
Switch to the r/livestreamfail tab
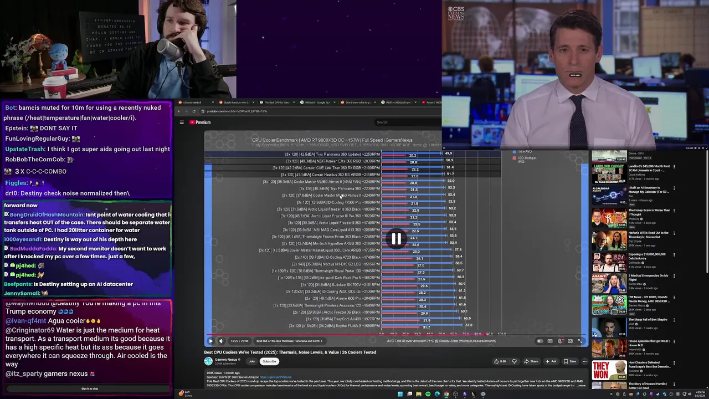coord(195,103)
